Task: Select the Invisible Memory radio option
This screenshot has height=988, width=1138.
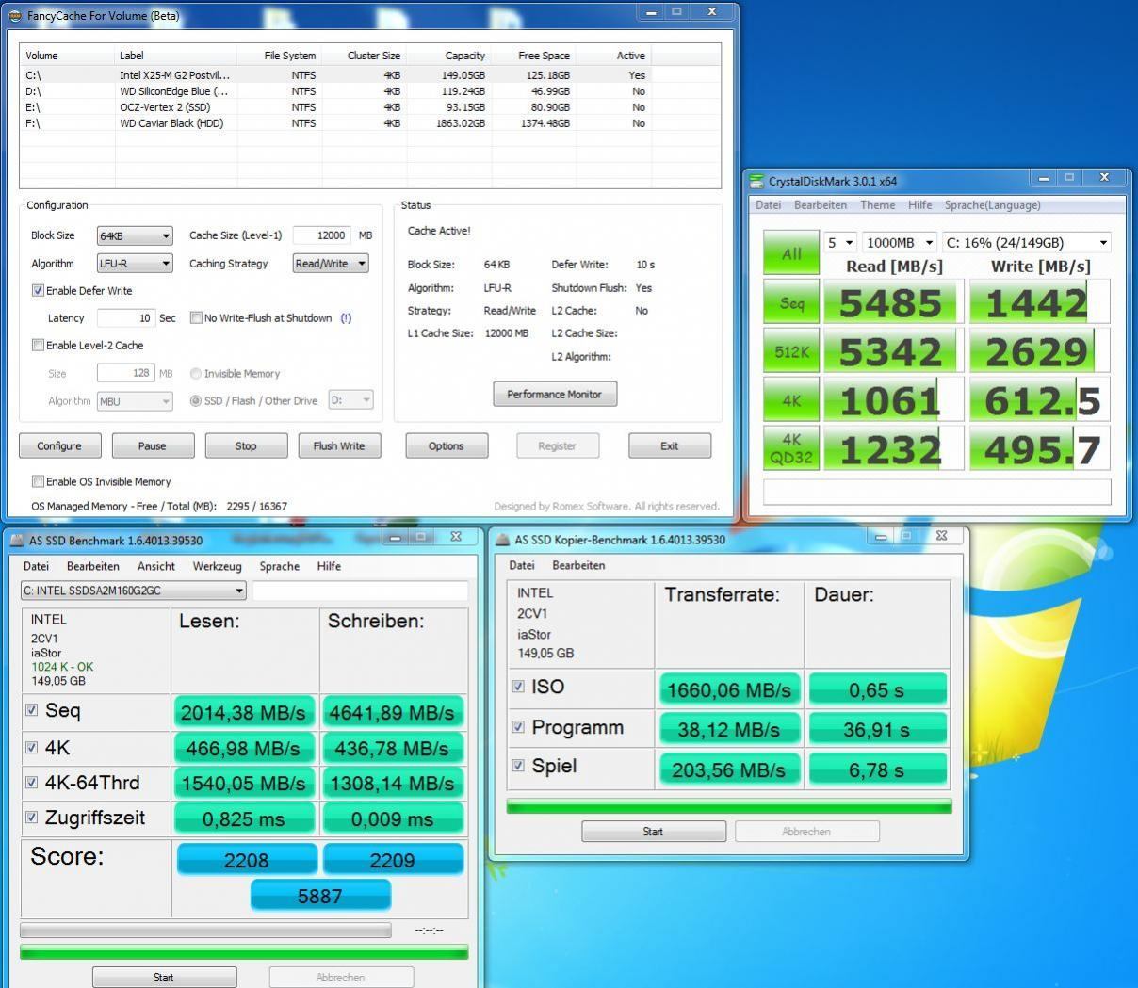Action: pyautogui.click(x=196, y=374)
